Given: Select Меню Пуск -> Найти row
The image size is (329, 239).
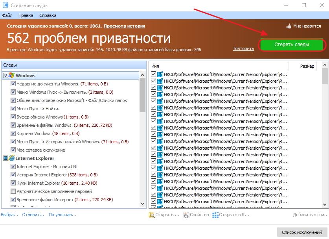Looking at the screenshot, I should pos(38,109).
